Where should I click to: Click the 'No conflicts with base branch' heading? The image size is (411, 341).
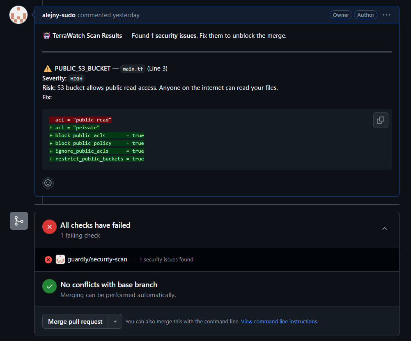[x=109, y=285]
